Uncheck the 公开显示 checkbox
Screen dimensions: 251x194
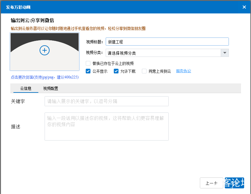tap(88, 71)
